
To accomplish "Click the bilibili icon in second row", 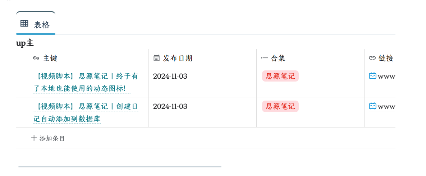I will pyautogui.click(x=372, y=106).
